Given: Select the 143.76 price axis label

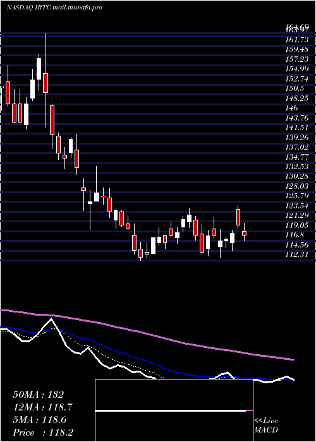Looking at the screenshot, I should (x=297, y=117).
